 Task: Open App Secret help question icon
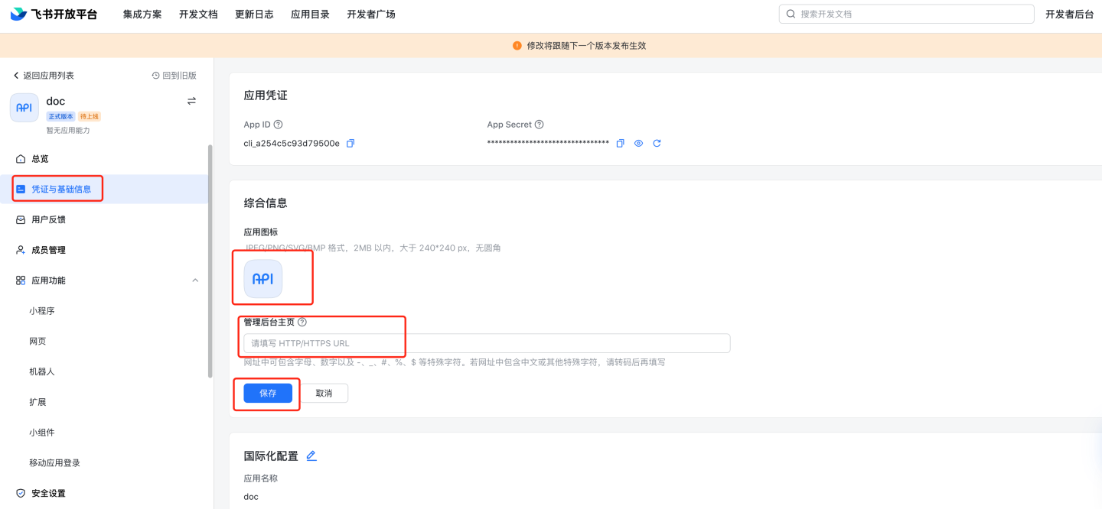(x=539, y=125)
